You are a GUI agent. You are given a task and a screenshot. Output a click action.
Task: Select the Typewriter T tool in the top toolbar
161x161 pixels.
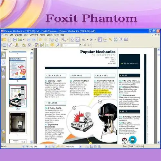pyautogui.click(x=121, y=40)
